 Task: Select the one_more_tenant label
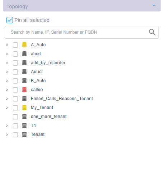(x=49, y=117)
